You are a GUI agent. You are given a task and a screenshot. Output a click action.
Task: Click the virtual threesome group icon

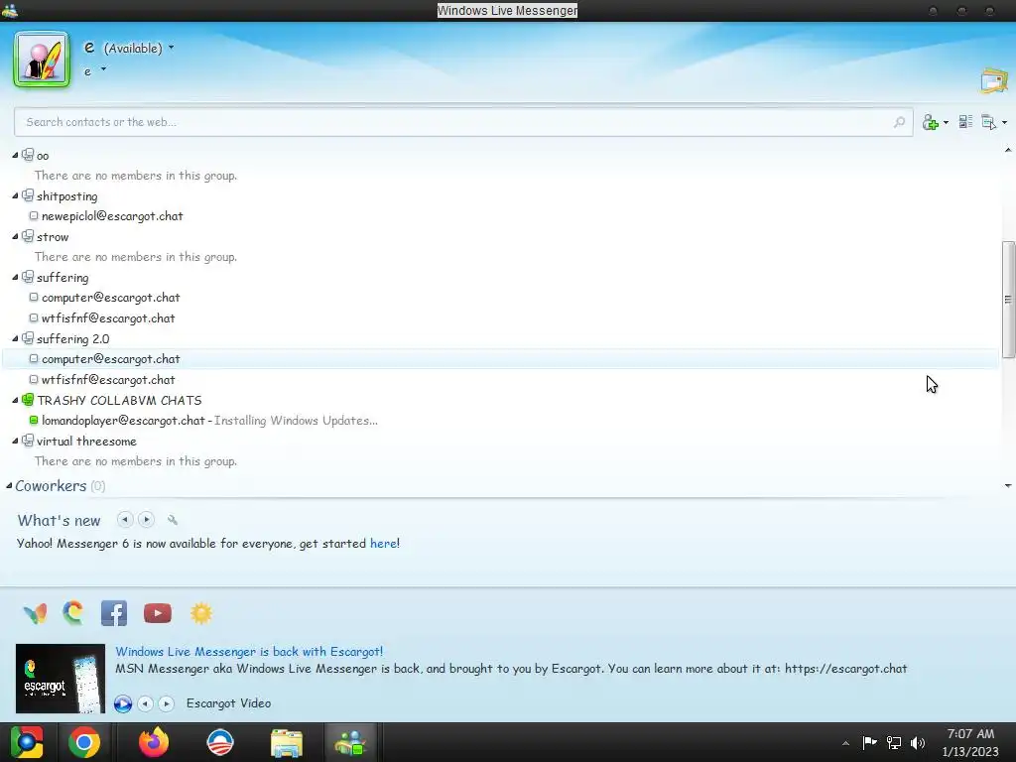[28, 441]
